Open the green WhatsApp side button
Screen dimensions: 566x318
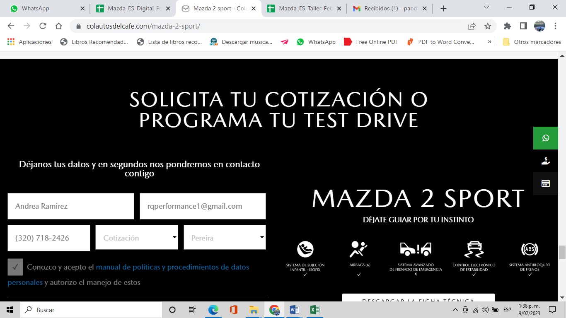pos(545,138)
